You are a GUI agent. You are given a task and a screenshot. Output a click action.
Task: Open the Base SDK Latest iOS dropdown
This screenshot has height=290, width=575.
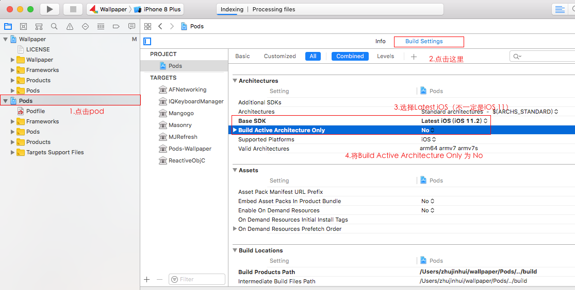coord(454,121)
